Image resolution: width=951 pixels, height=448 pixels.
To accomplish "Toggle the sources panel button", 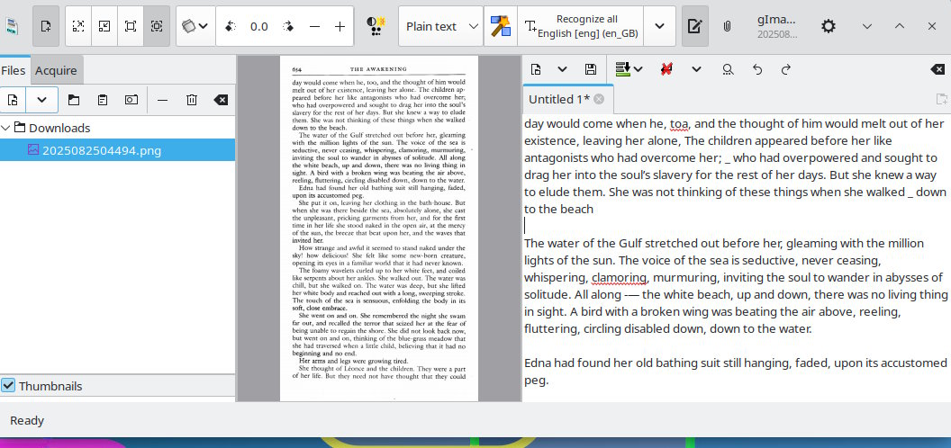I will click(x=46, y=26).
